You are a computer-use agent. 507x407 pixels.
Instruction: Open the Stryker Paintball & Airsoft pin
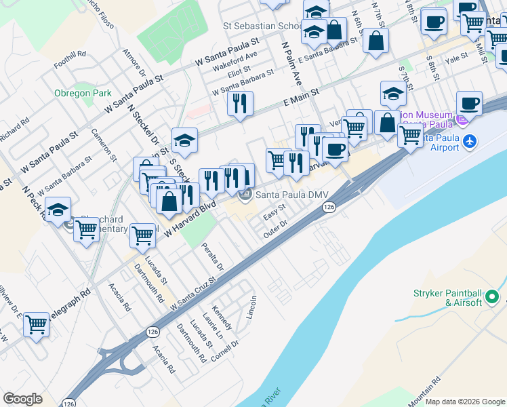coord(492,296)
